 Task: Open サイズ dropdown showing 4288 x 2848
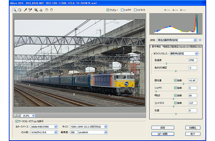[89, 127]
